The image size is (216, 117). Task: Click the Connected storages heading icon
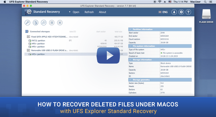(27, 31)
